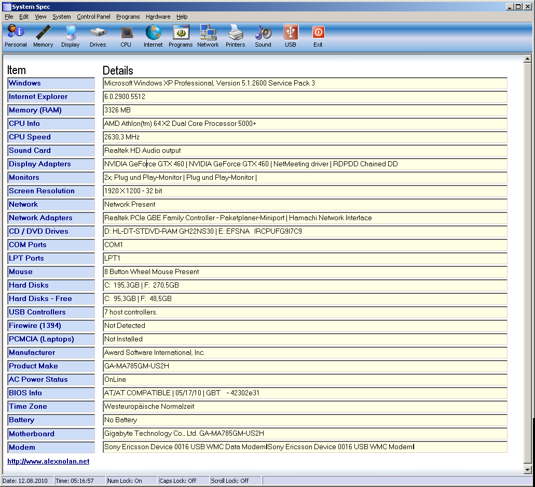Click the 7 host controllers details field
The height and width of the screenshot is (487, 535).
(x=305, y=312)
